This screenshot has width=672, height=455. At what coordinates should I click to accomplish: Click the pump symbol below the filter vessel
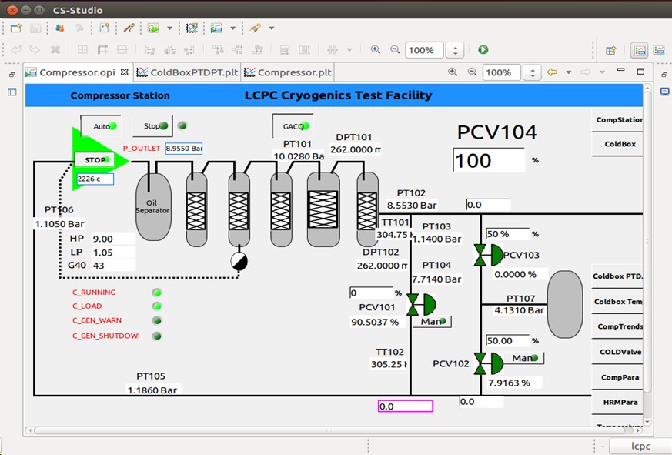[x=239, y=261]
